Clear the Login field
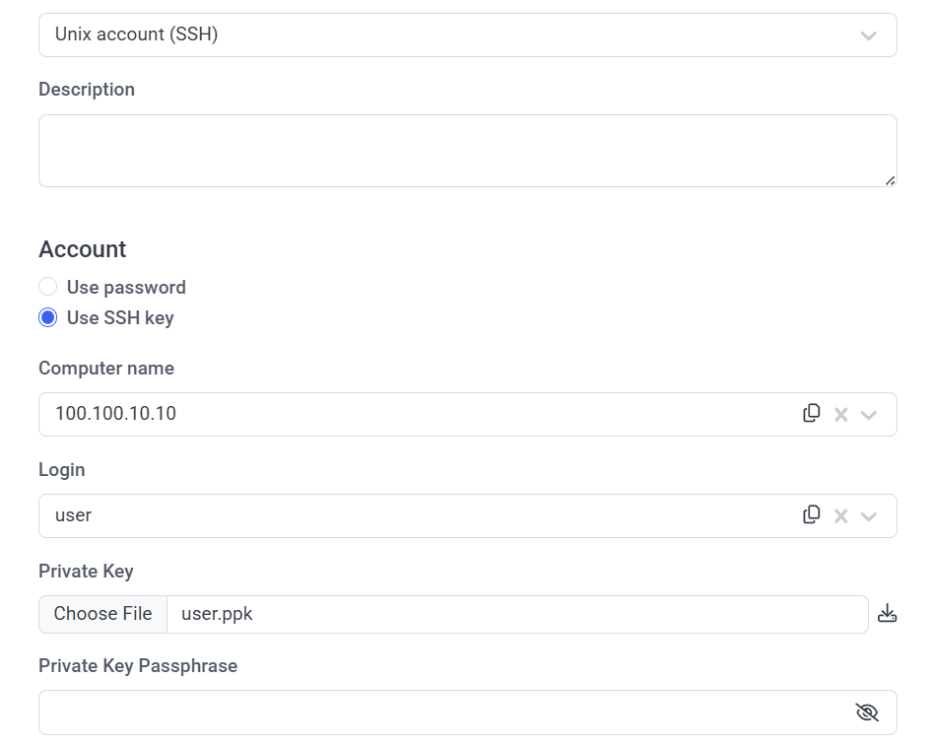This screenshot has height=747, width=934. (840, 515)
